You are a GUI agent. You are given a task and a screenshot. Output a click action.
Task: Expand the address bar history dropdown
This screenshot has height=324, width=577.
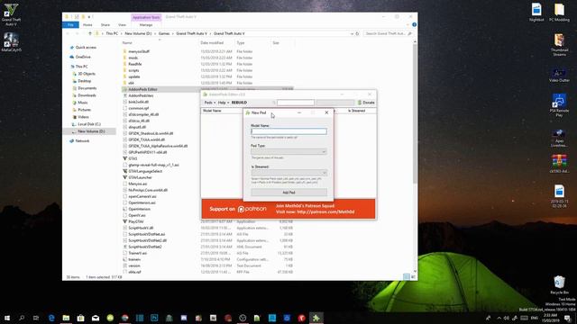click(x=352, y=33)
